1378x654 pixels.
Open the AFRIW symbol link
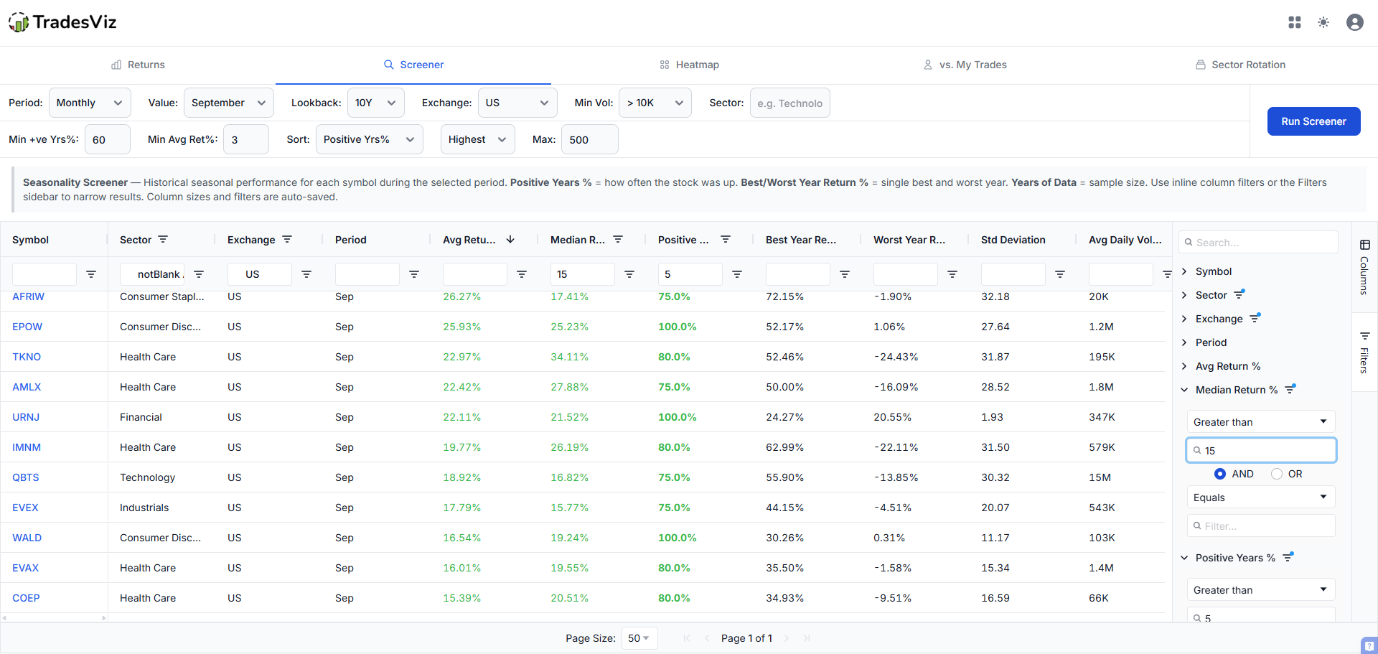28,296
